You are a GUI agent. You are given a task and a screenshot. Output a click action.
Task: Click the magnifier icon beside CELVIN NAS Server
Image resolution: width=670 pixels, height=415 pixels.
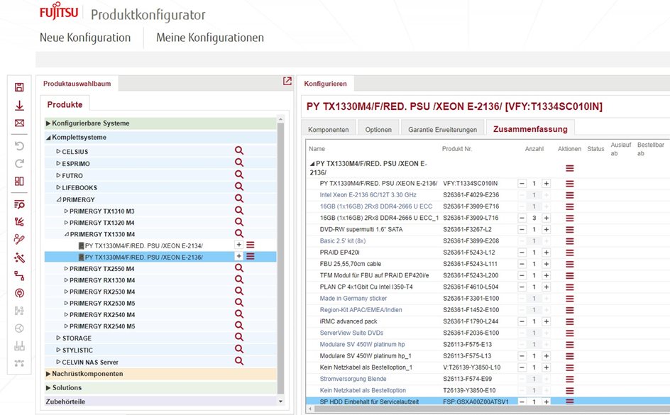(x=239, y=361)
